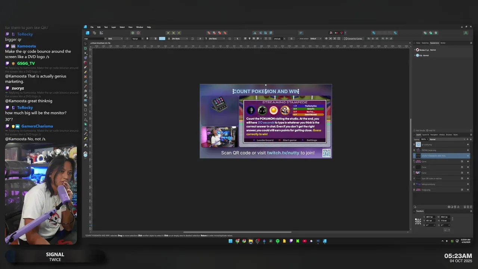This screenshot has height=269, width=478.
Task: Click the align left paragraph icon
Action: point(246,38)
